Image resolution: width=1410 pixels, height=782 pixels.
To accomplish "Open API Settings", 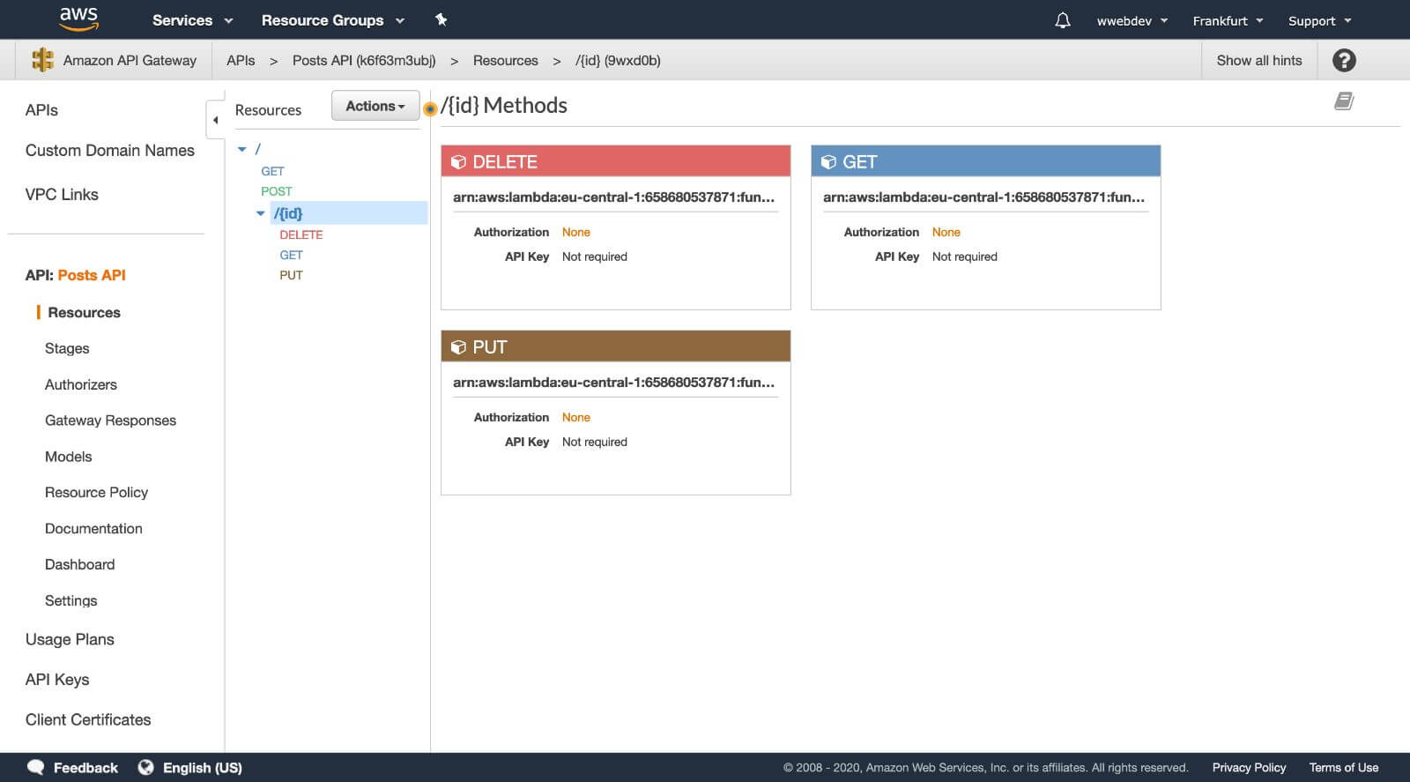I will tap(70, 600).
